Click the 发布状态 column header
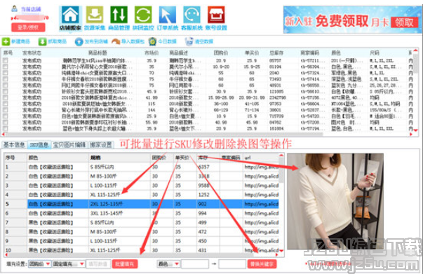This screenshot has width=423, height=274. pos(32,53)
